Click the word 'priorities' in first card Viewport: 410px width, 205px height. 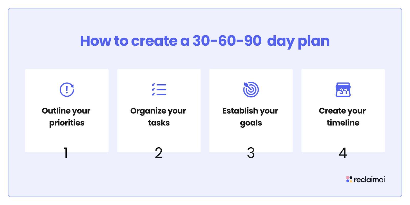[x=67, y=123]
